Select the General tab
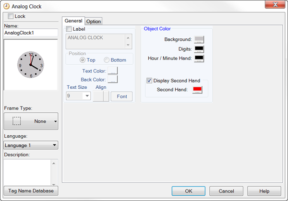 click(x=73, y=21)
